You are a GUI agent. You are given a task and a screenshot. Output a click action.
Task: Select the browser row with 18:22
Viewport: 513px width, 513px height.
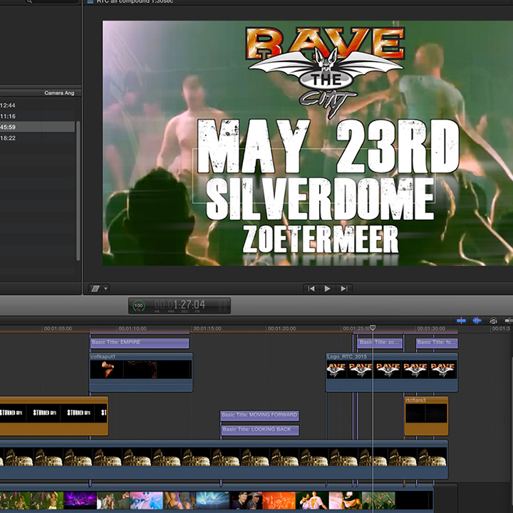click(37, 138)
